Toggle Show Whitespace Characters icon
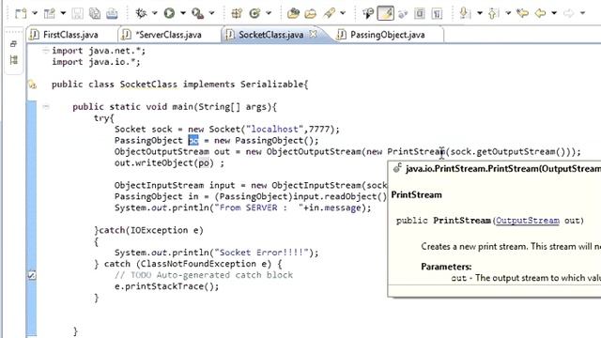This screenshot has width=601, height=338. pyautogui.click(x=437, y=13)
